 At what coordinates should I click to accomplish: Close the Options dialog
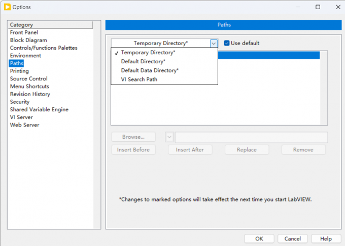(338, 7)
